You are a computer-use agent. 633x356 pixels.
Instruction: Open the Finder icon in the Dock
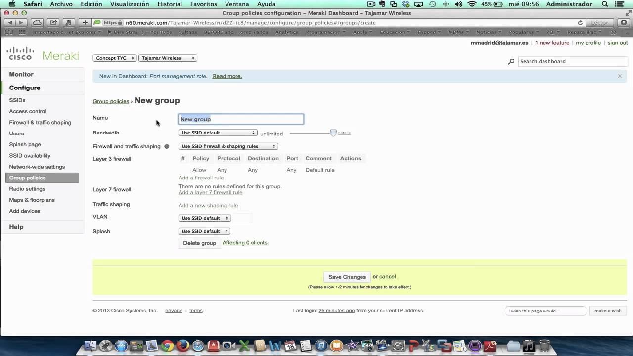pyautogui.click(x=90, y=346)
